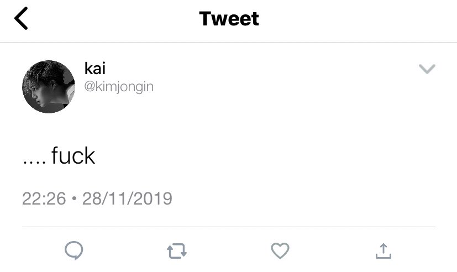The width and height of the screenshot is (457, 272).
Task: Toggle the heart outline to favorite
Action: coord(280,251)
